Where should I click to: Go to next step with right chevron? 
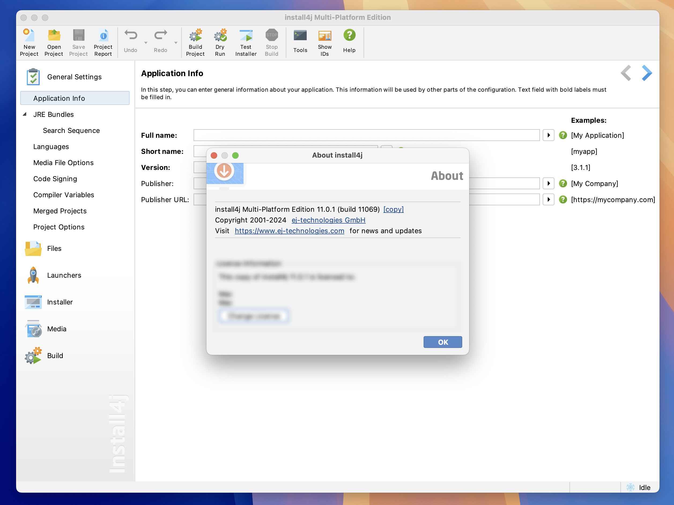click(x=647, y=73)
